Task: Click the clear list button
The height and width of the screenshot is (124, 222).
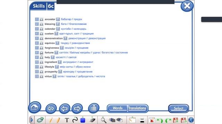Action: (94, 108)
